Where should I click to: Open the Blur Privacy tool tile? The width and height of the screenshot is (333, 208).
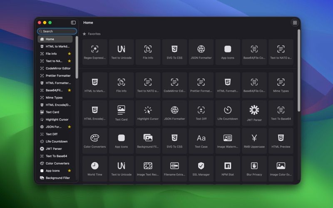coord(254,168)
